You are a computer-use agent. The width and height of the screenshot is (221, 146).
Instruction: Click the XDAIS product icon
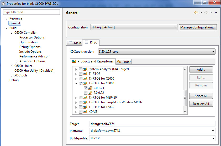click(85, 112)
